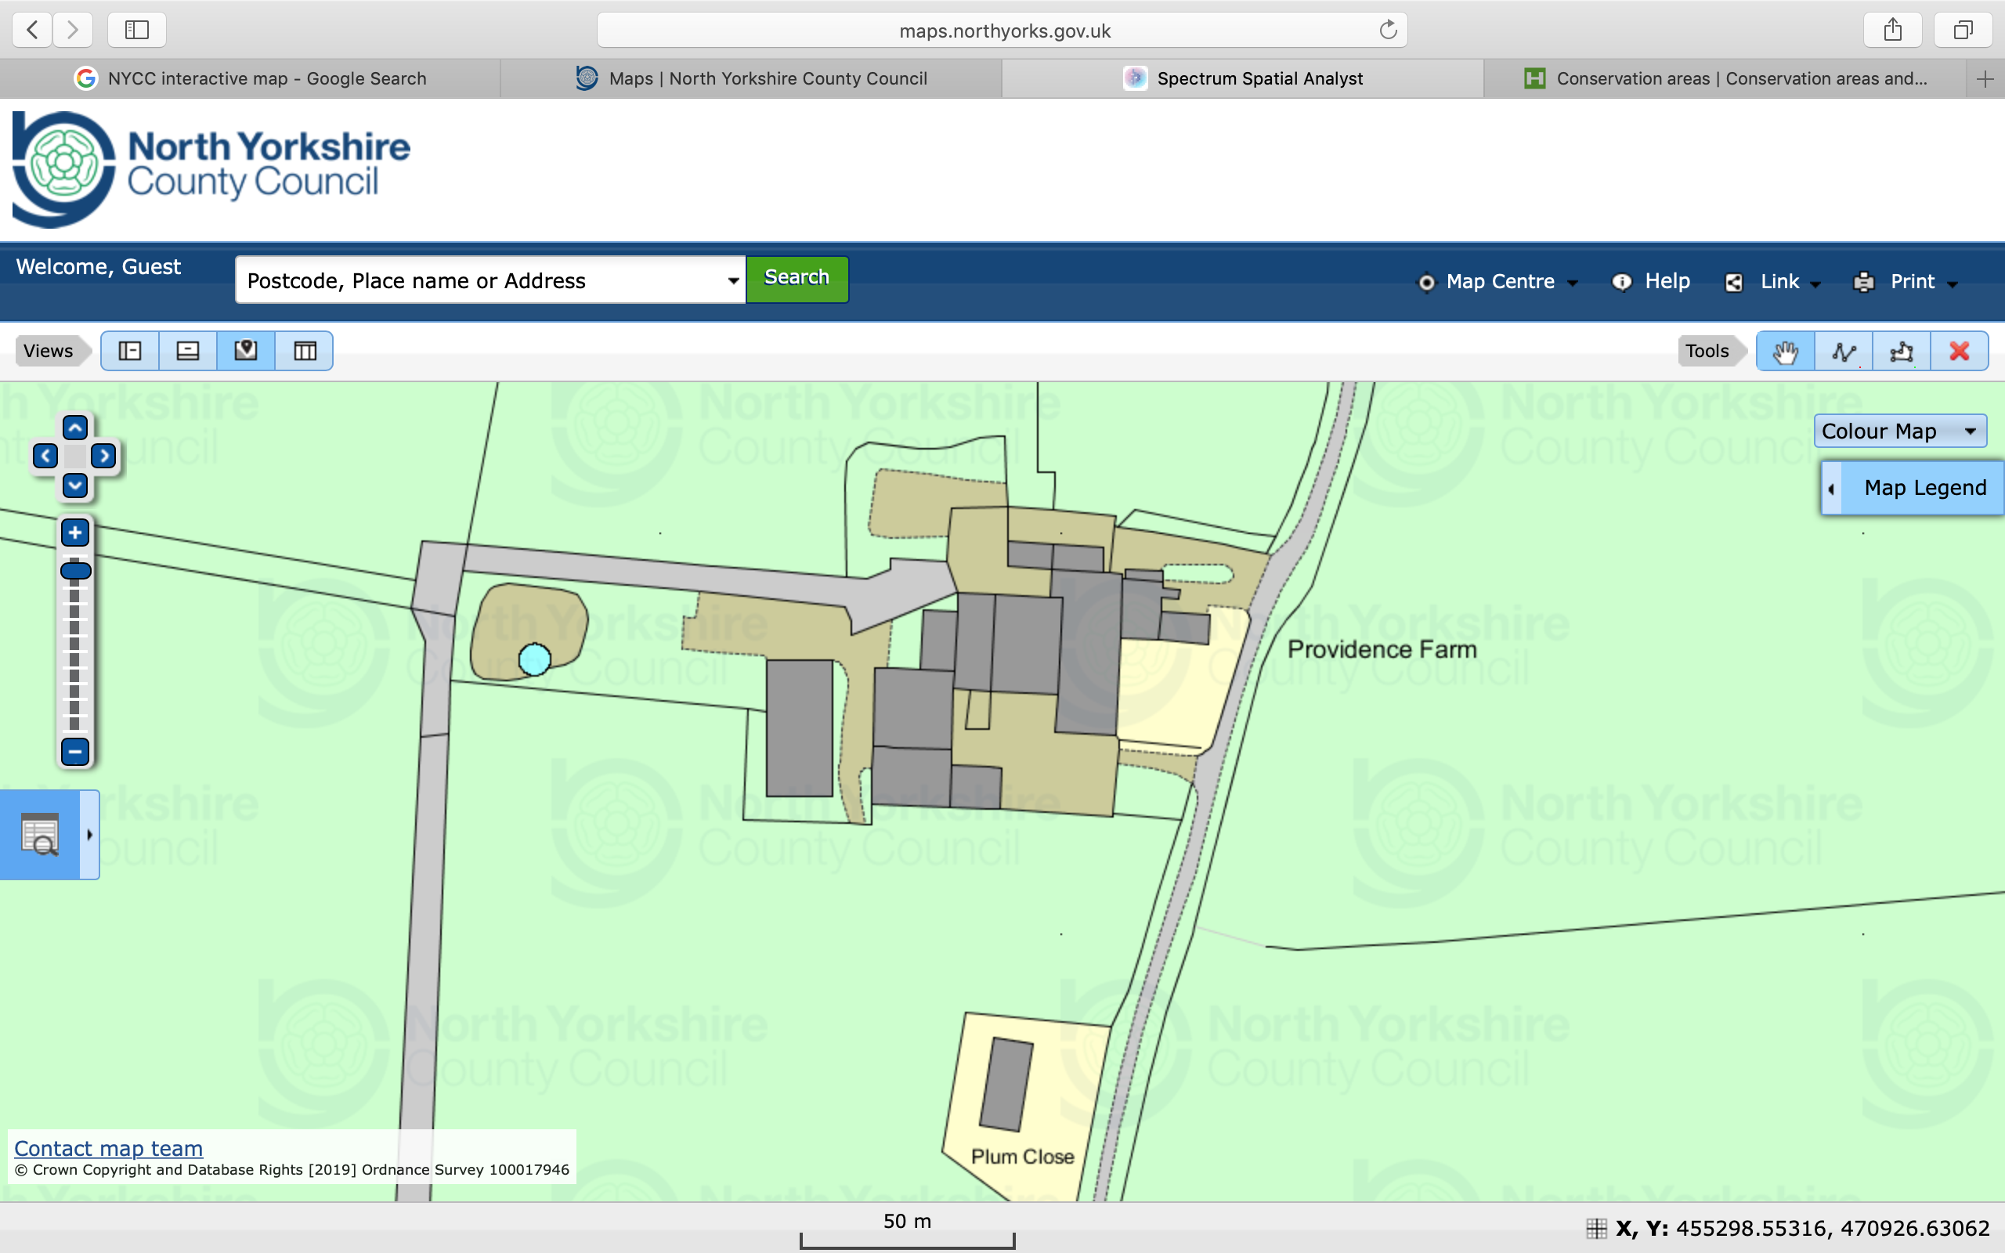Select the pan hand tool
The height and width of the screenshot is (1253, 2005).
click(1785, 352)
